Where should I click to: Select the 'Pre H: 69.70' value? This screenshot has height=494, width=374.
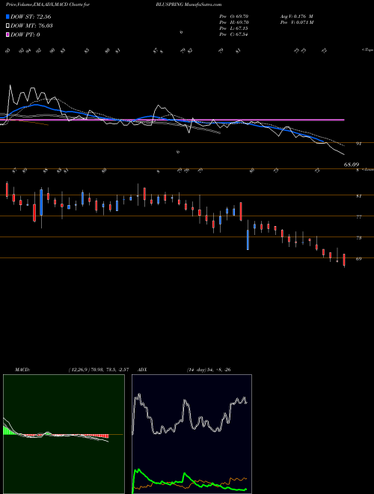[x=235, y=22]
